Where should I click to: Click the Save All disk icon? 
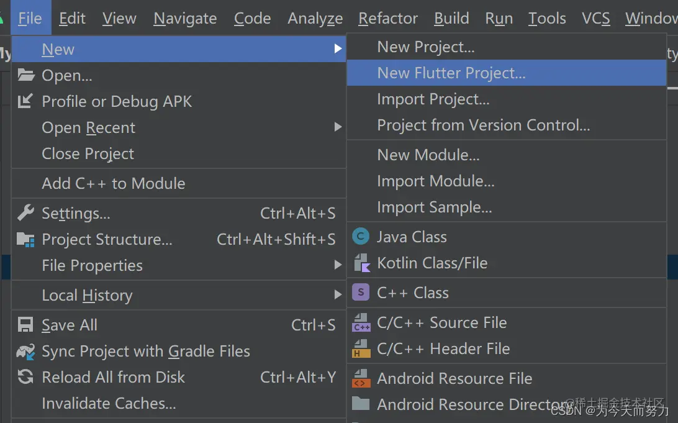25,325
